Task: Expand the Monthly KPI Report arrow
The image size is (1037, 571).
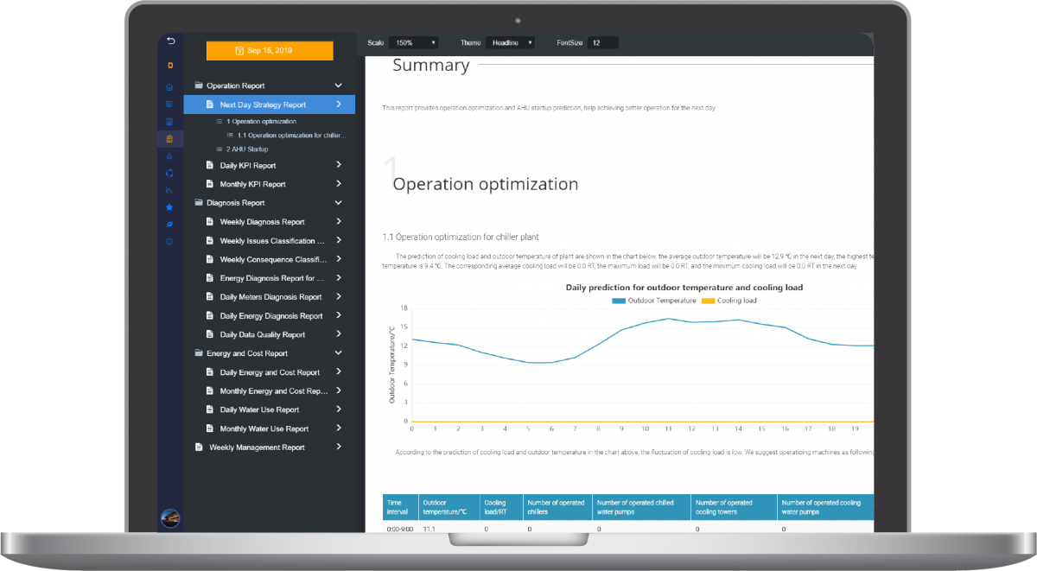Action: [339, 184]
